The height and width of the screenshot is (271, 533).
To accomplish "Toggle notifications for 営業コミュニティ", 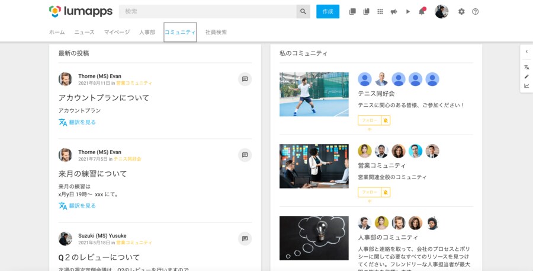I will pos(386,192).
